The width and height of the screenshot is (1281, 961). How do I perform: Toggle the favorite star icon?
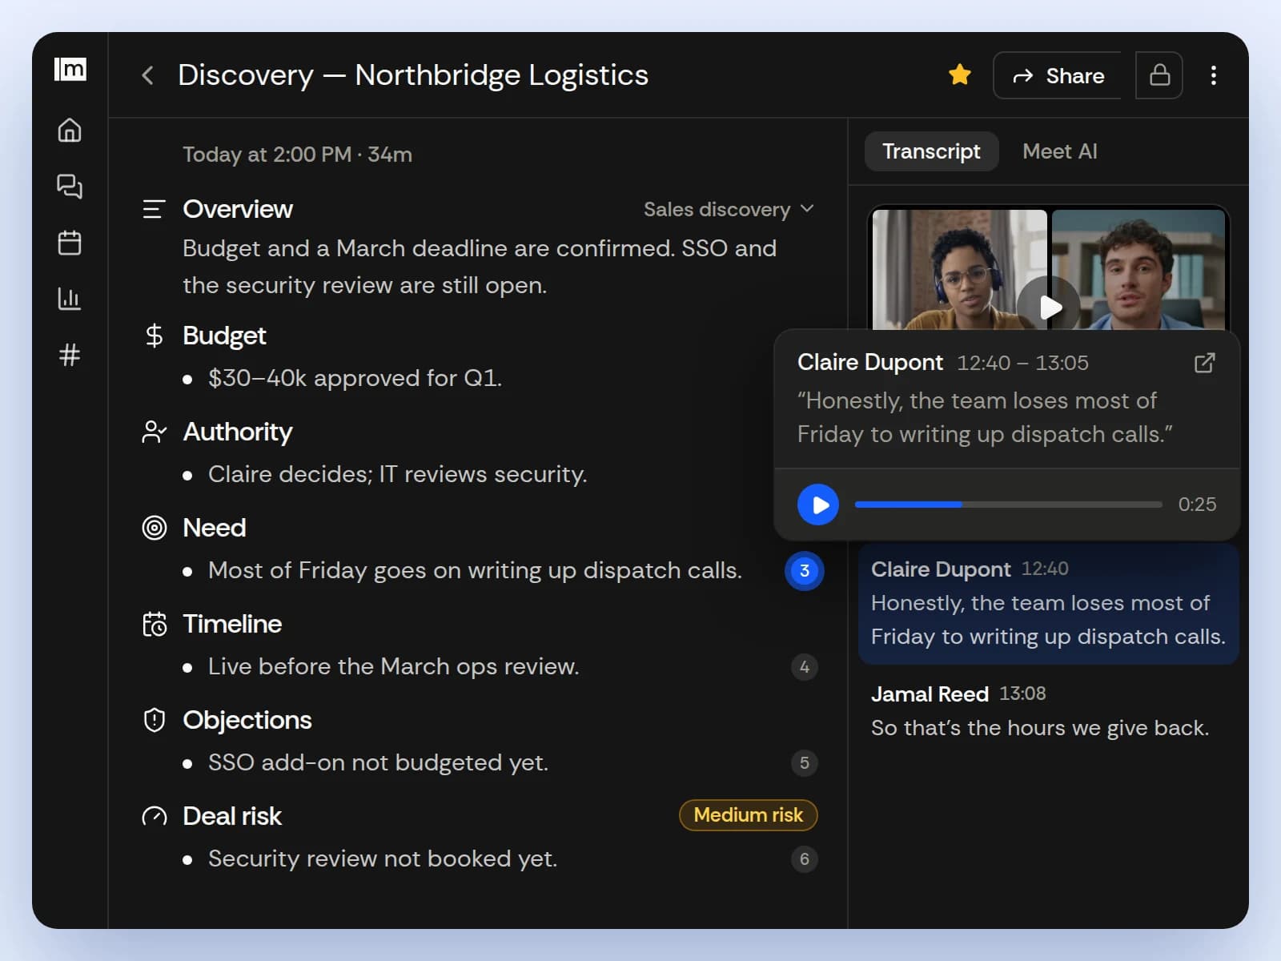pyautogui.click(x=959, y=75)
